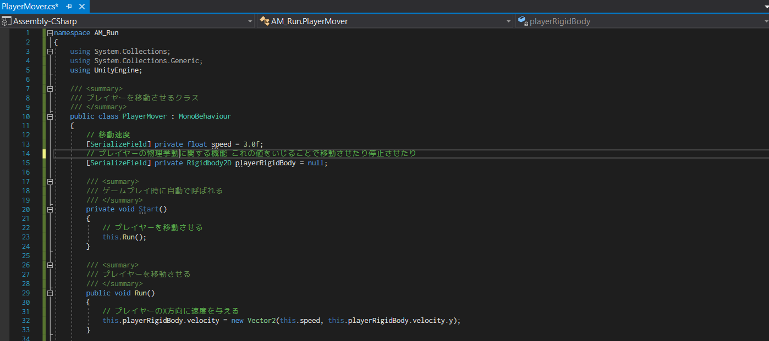Collapse the using directives region
This screenshot has height=341, width=769.
pyautogui.click(x=50, y=52)
